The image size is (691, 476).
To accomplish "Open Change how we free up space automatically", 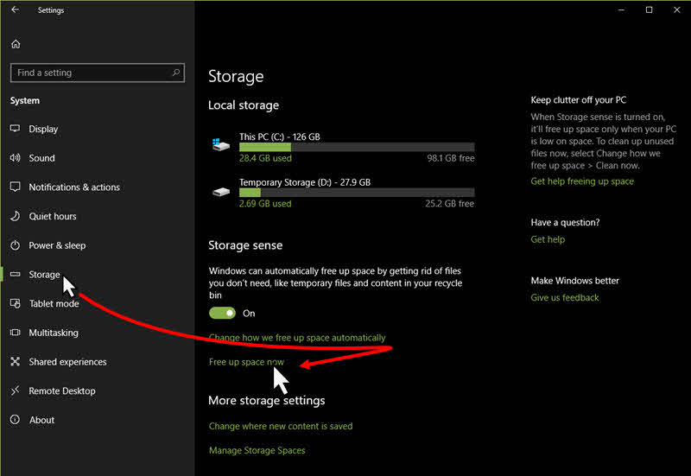I will pos(297,338).
